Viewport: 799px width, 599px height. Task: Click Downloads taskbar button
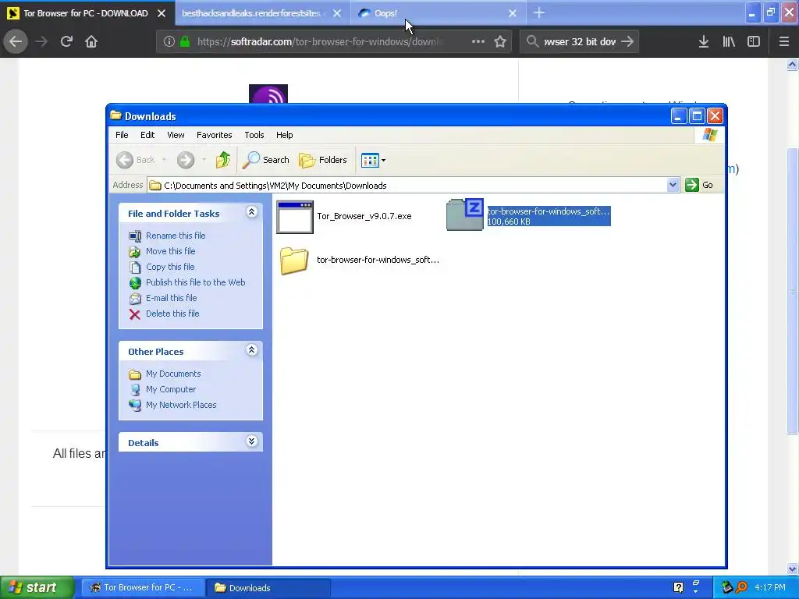coord(268,587)
